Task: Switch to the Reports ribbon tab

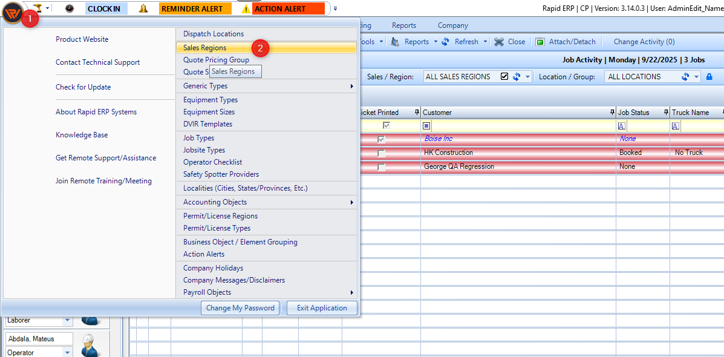Action: point(404,25)
